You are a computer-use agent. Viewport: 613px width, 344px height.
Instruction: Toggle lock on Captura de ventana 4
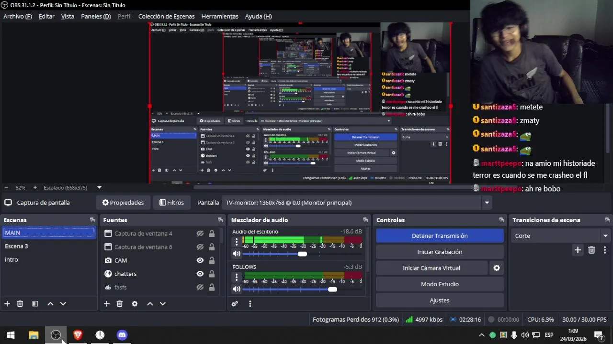coord(212,234)
